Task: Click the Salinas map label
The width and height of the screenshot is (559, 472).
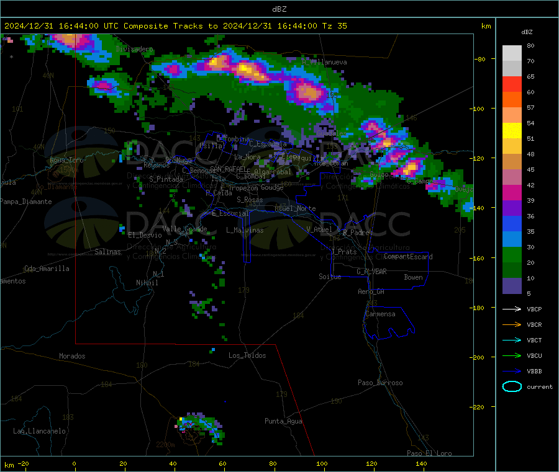Action: pos(107,252)
